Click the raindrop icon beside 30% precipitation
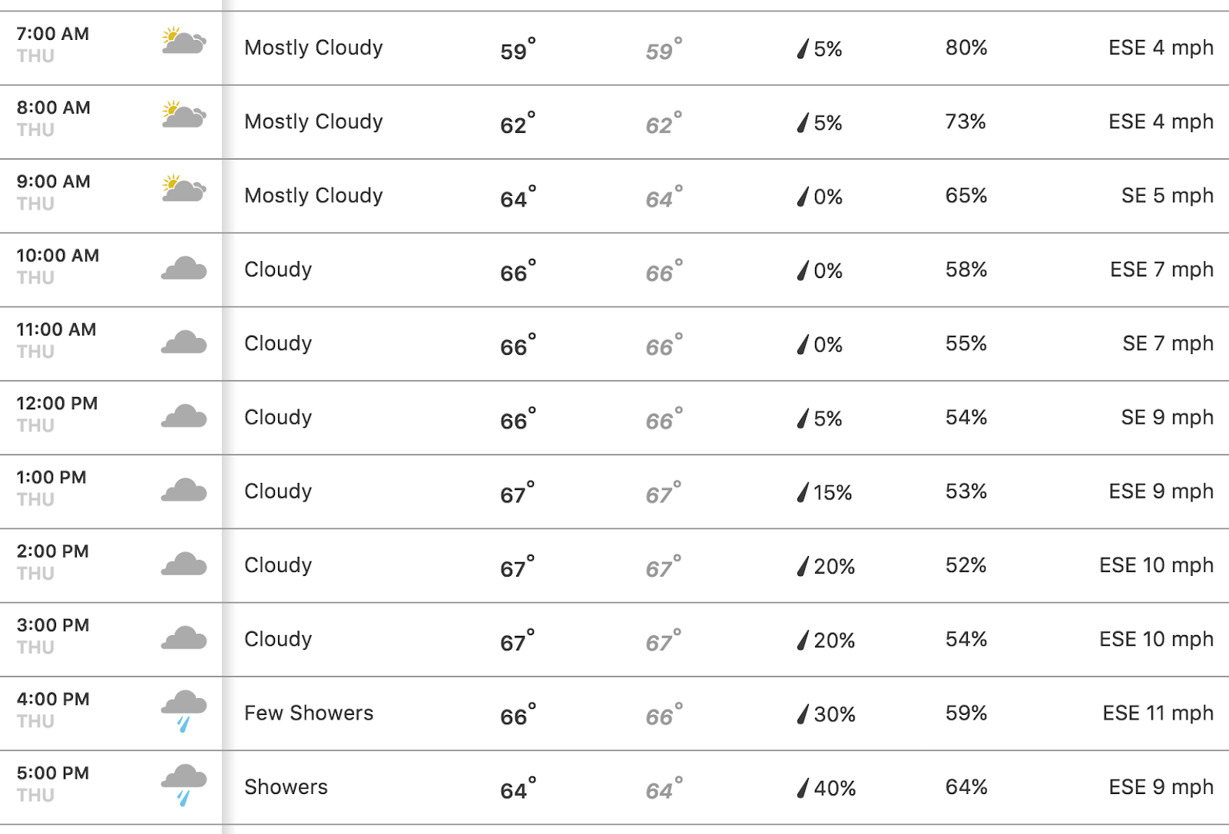The image size is (1229, 834). [803, 714]
